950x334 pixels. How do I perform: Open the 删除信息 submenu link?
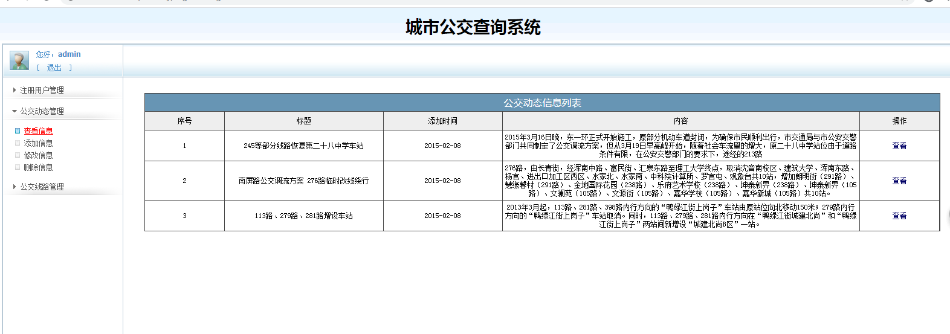(x=38, y=167)
